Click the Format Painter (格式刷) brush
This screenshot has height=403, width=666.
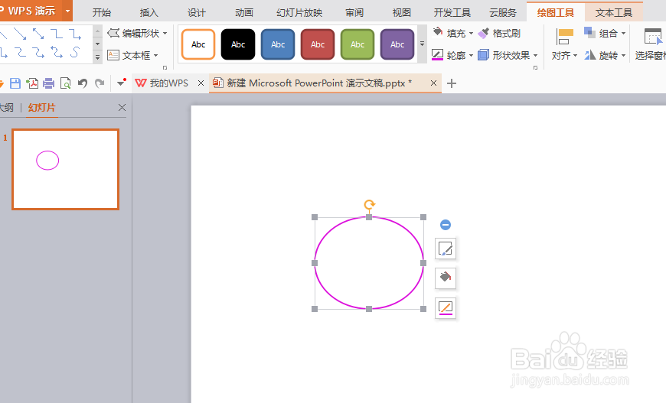pos(499,33)
